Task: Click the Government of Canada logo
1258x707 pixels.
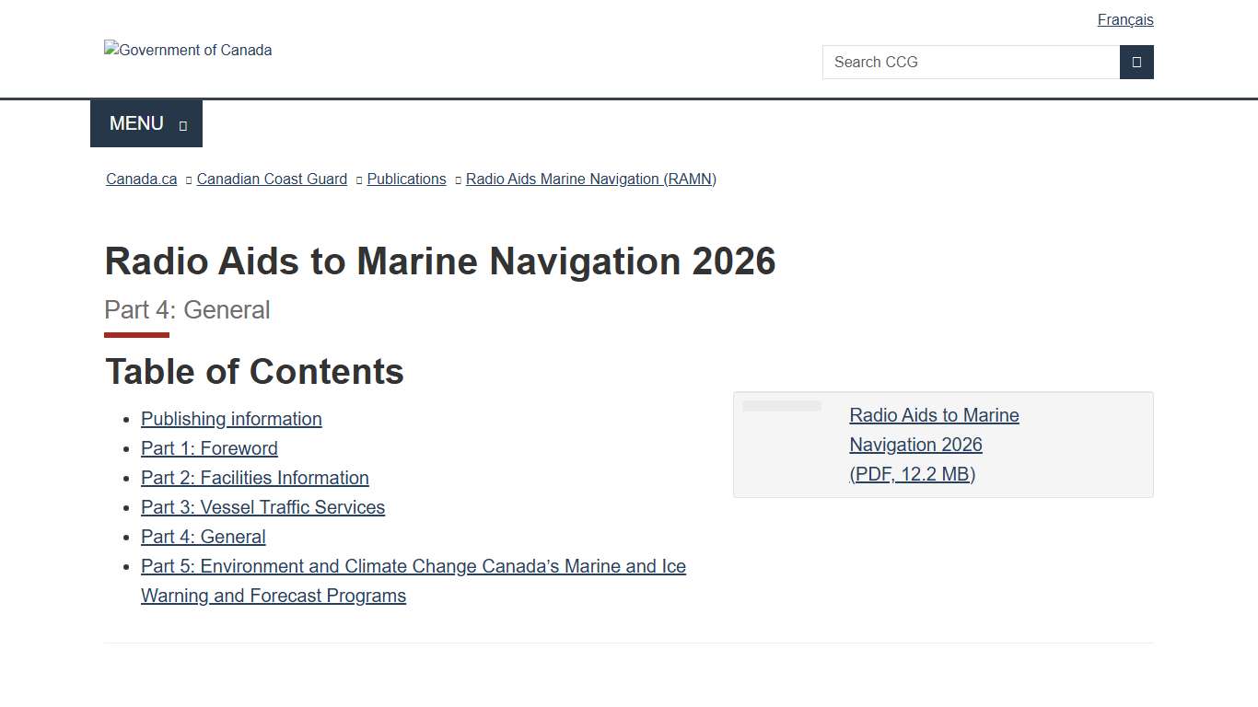Action: click(188, 50)
